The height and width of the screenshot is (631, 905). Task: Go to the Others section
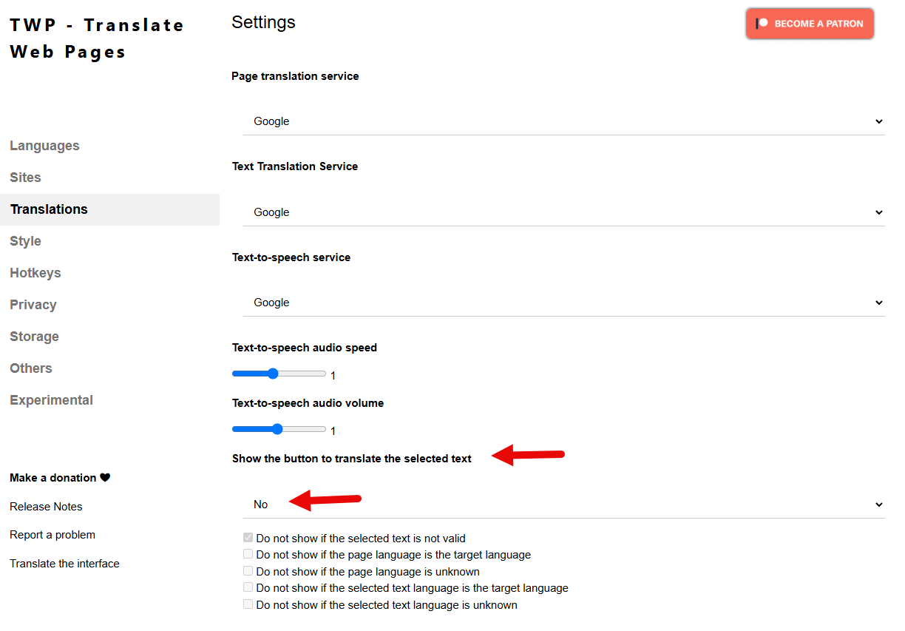pos(31,368)
